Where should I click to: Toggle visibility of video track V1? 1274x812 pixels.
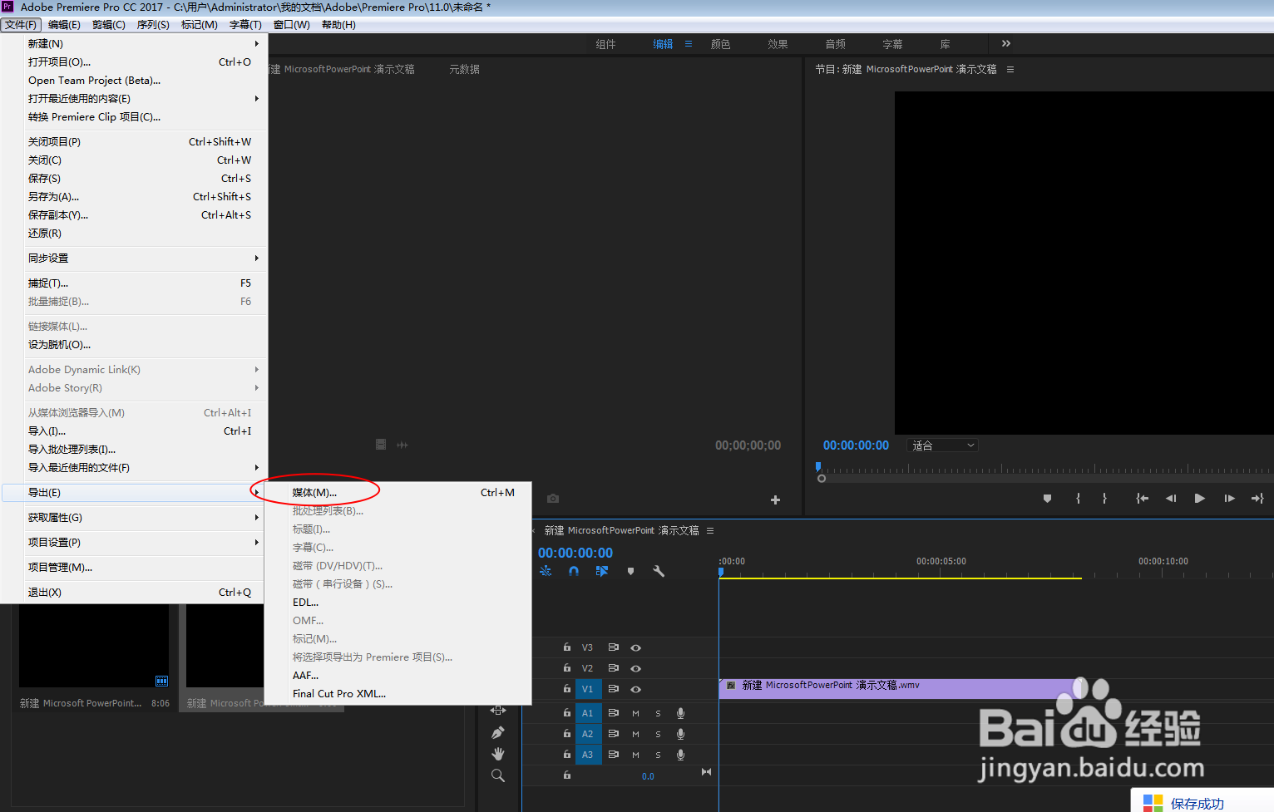click(x=636, y=689)
